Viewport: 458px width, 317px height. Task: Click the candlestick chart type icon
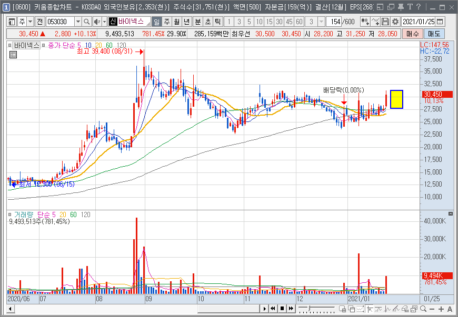[365, 22]
